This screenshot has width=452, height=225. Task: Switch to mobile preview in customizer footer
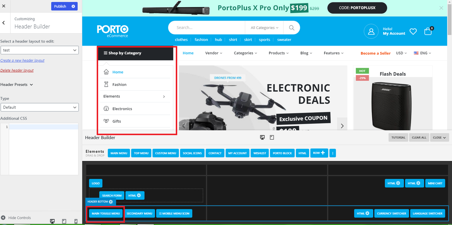76,221
